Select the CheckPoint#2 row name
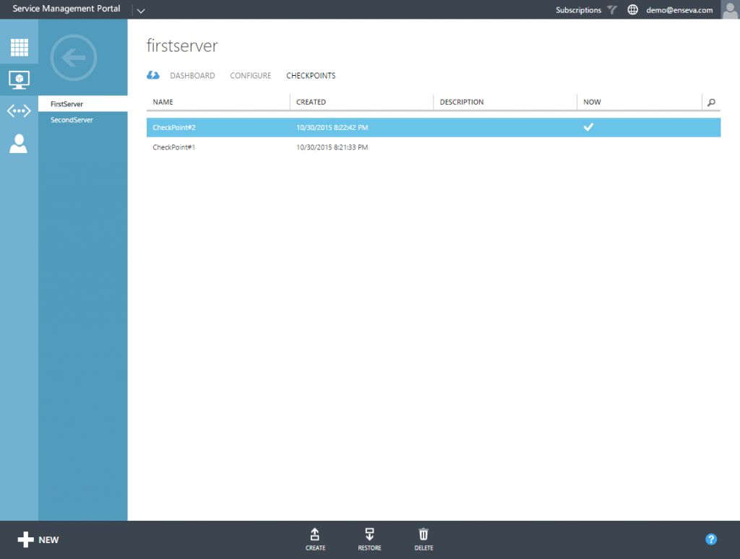This screenshot has height=559, width=740. click(x=174, y=127)
